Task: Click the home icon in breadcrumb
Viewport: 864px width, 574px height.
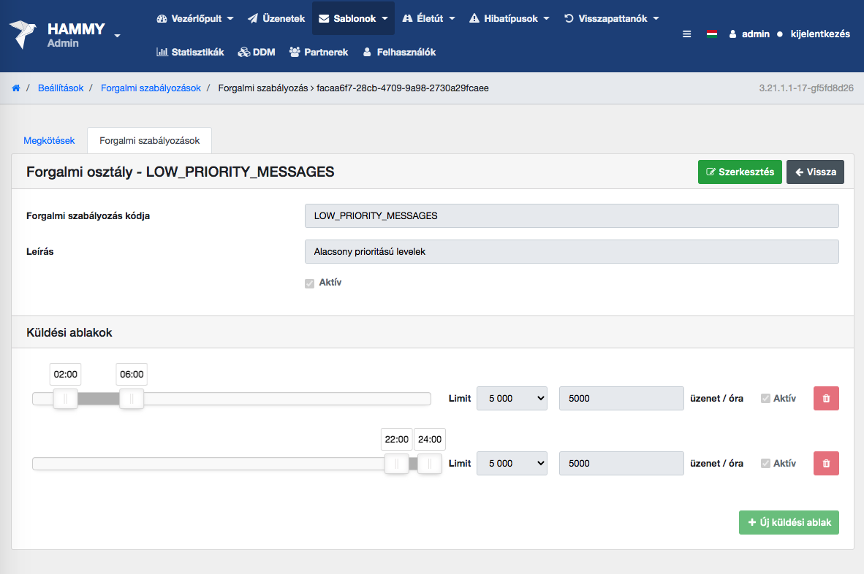Action: [16, 88]
